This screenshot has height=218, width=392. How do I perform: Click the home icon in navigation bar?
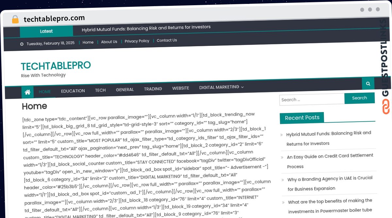click(27, 92)
